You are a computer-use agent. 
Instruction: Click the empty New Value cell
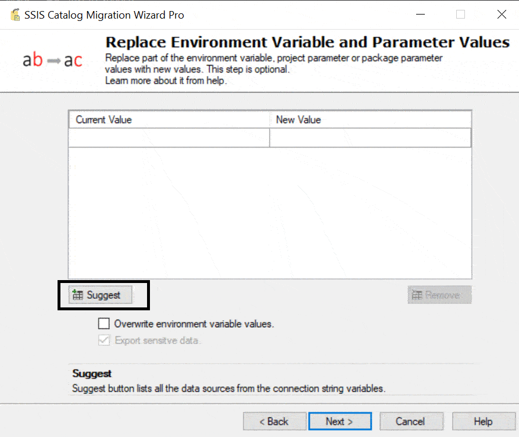point(370,137)
